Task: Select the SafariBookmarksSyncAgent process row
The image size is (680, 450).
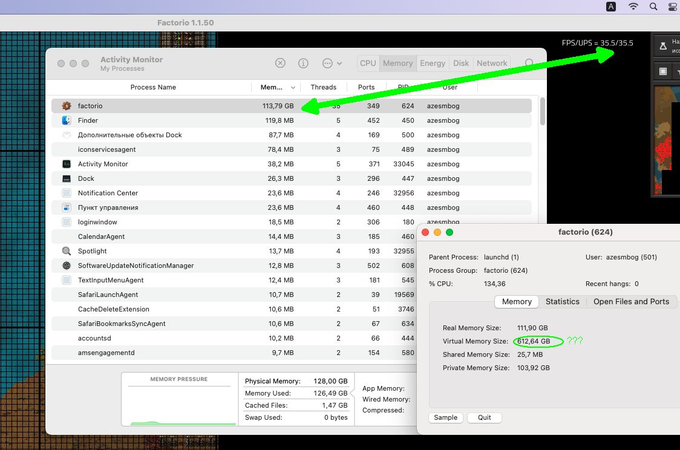Action: point(234,324)
